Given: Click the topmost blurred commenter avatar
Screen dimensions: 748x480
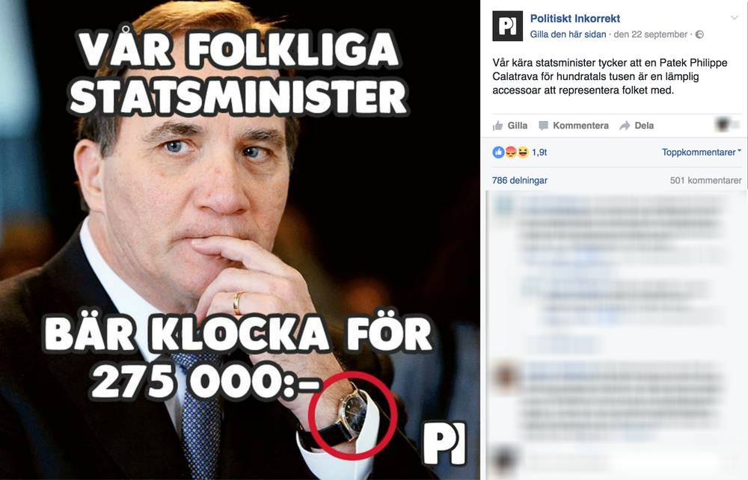Looking at the screenshot, I should [503, 206].
